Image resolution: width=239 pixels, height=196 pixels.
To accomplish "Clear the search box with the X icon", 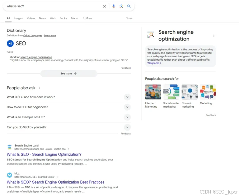I will point(105,6).
